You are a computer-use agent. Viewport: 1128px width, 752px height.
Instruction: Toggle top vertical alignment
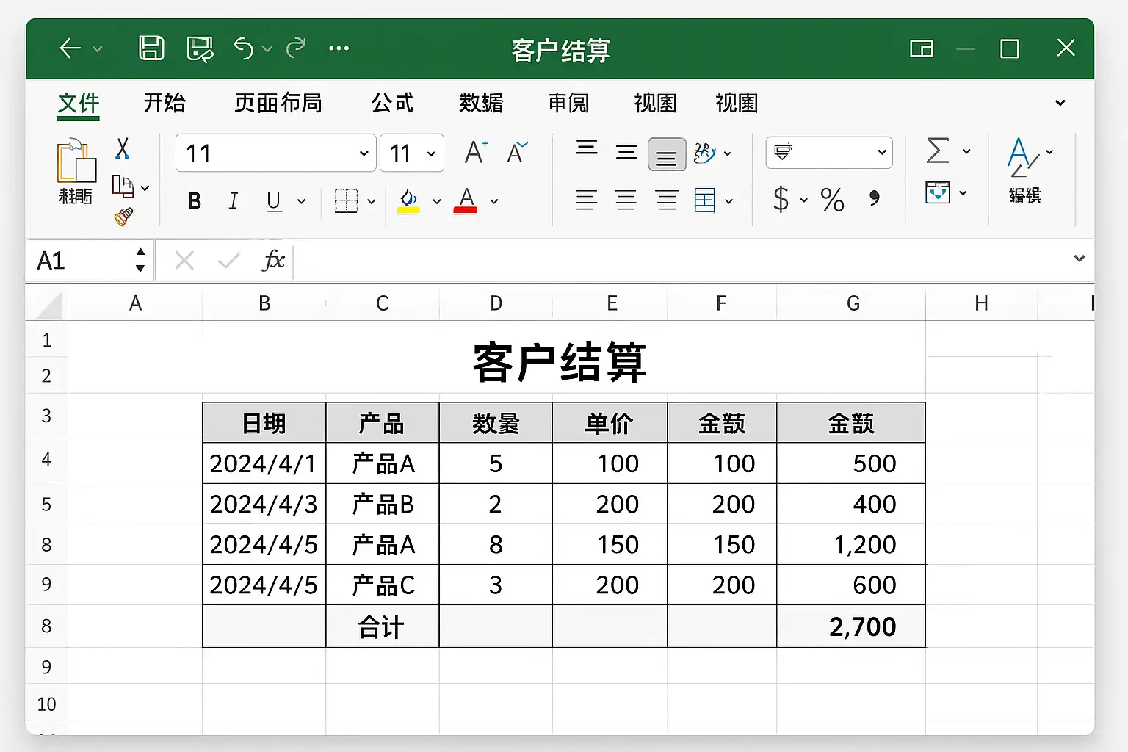coord(587,148)
